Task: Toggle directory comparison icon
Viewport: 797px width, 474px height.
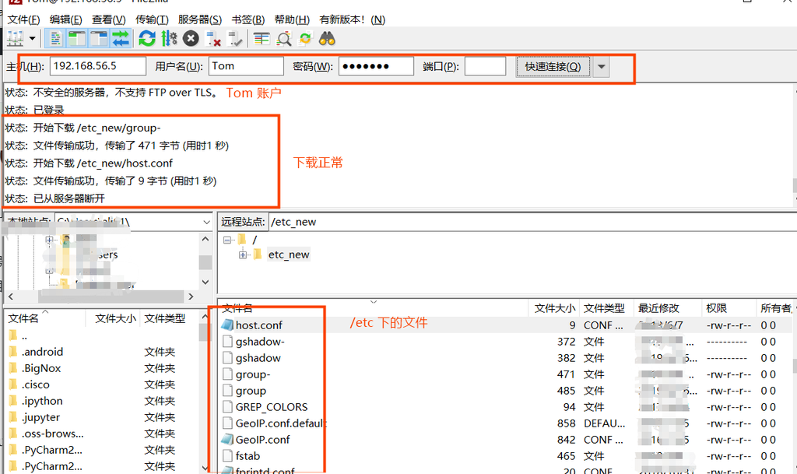Action: point(284,38)
